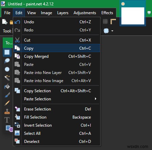Image resolution: width=152 pixels, height=150 pixels.
Task: Open the View menu
Action: pos(32,13)
